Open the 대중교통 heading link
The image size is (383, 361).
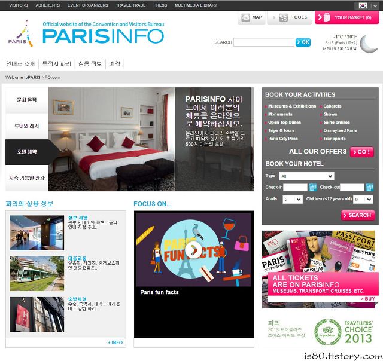(77, 258)
